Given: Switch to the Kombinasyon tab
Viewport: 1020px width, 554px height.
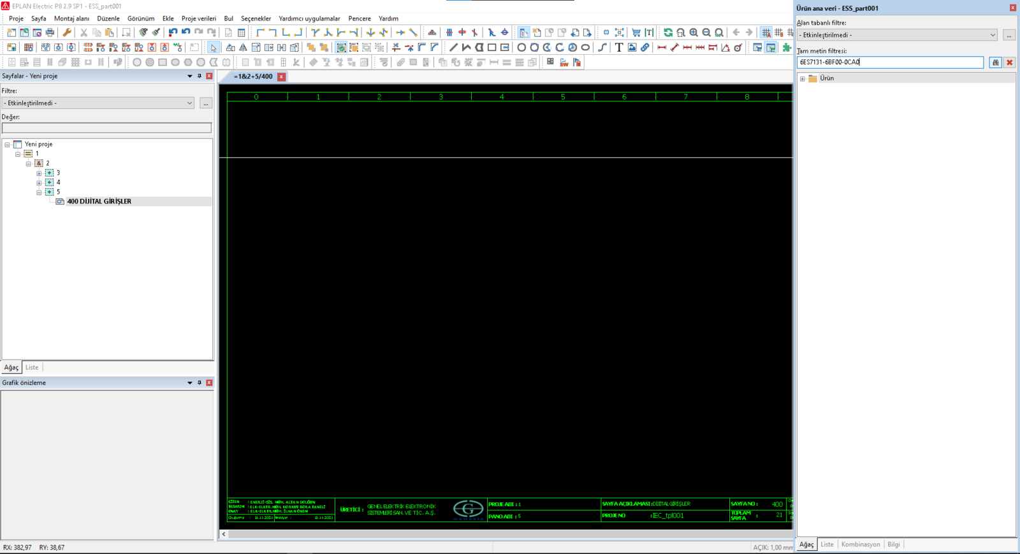Looking at the screenshot, I should coord(861,544).
